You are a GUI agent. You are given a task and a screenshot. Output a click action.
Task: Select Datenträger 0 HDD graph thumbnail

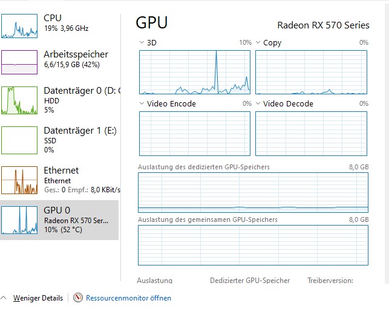click(19, 100)
